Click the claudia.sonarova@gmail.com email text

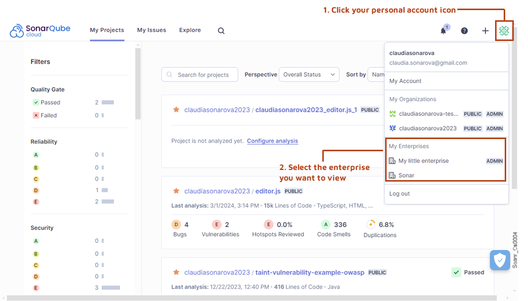428,63
